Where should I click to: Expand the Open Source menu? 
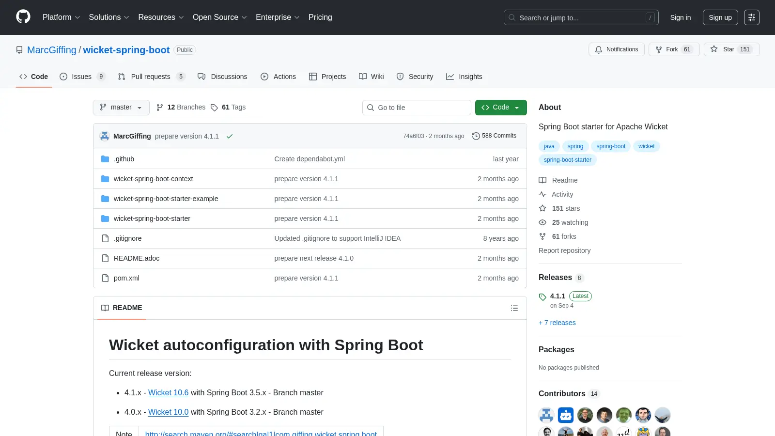[220, 17]
